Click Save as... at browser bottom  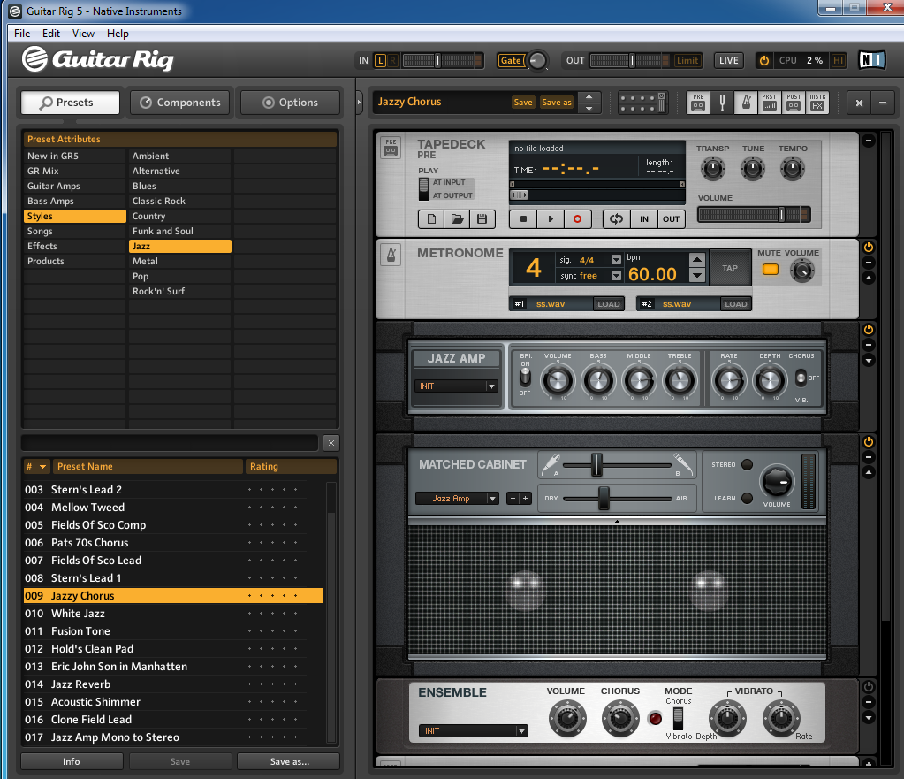pos(289,761)
